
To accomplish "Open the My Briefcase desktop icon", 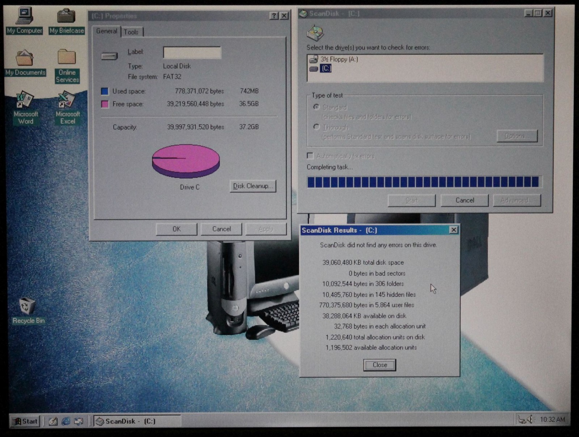I will (67, 21).
